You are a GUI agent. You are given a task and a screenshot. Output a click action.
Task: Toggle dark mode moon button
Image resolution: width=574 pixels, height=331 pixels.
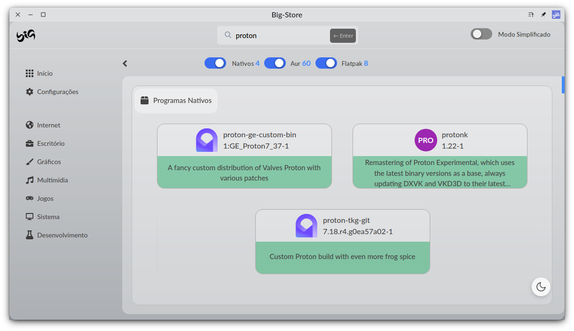[x=541, y=287]
